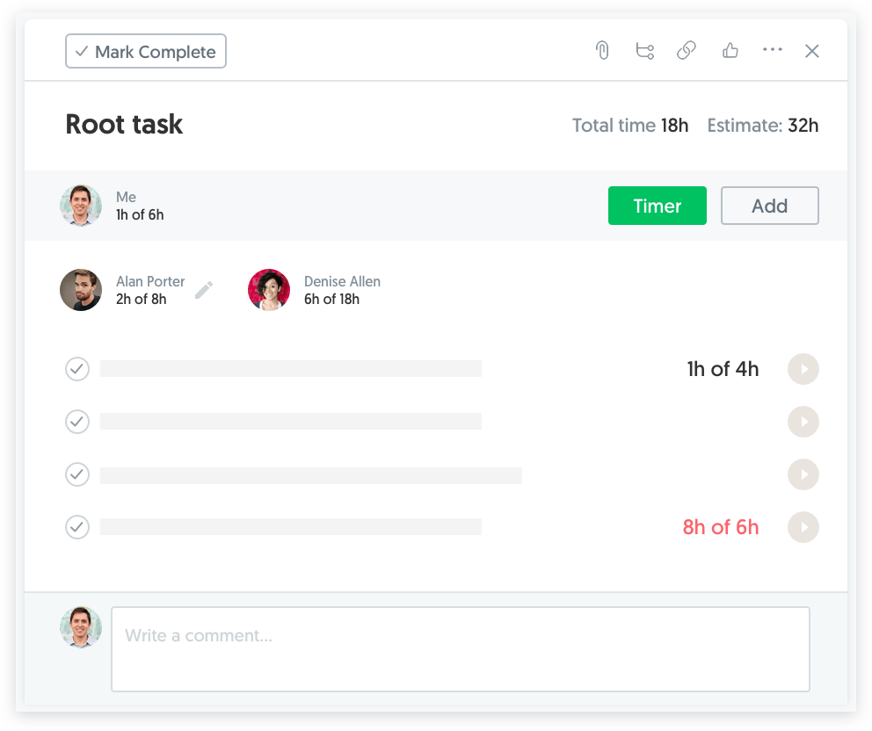
Task: Click the Root task title
Action: pyautogui.click(x=124, y=124)
